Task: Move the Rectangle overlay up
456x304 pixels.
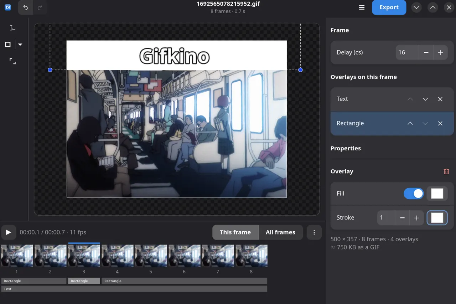Action: point(410,123)
